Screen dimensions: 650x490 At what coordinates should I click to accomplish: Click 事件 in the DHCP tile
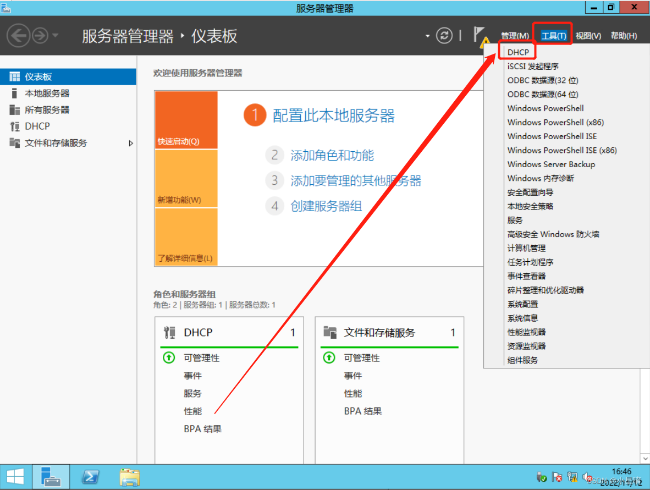click(193, 376)
